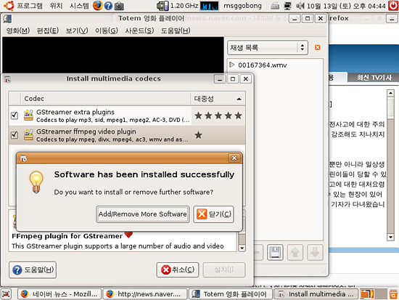Open the 편집(E) menu
This screenshot has width=399, height=300.
tap(48, 31)
